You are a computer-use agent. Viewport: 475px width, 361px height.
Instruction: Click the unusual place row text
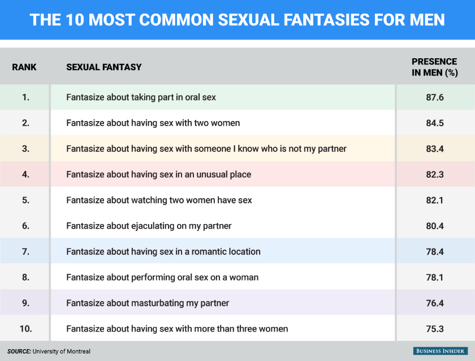click(x=158, y=174)
